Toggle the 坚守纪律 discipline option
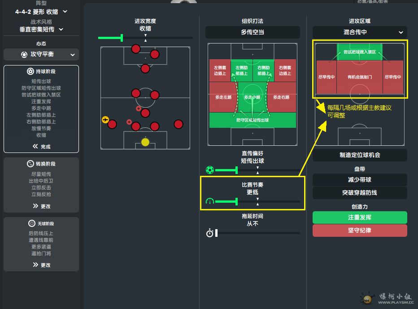Screen dimensions: 418x309 click(360, 231)
